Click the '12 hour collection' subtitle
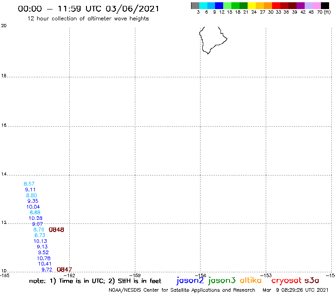The height and width of the screenshot is (294, 335). 88,19
